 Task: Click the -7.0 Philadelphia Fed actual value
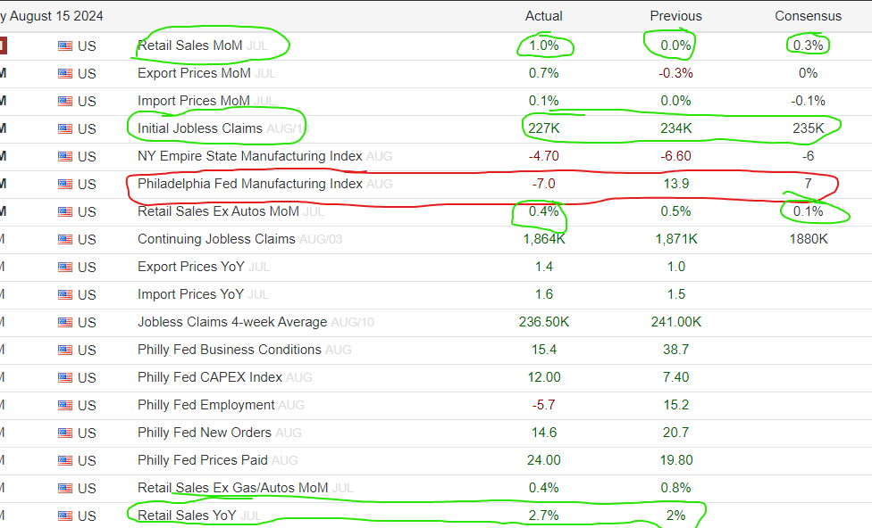point(544,184)
